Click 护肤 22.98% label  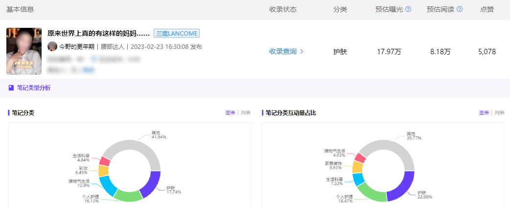pyautogui.click(x=425, y=194)
